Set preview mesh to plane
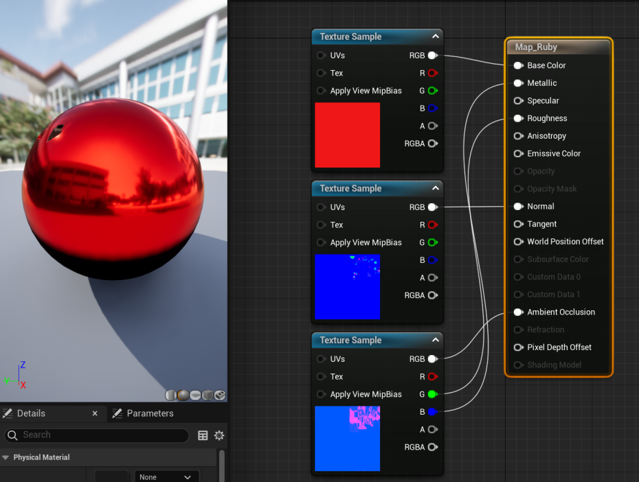Image resolution: width=639 pixels, height=482 pixels. tap(195, 395)
